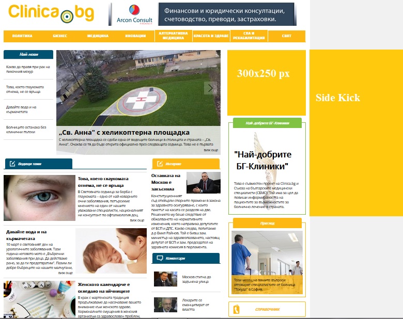Read the latest item about болниците без клинични пътеки
Viewport: 403px width, 319px height.
[x=26, y=130]
